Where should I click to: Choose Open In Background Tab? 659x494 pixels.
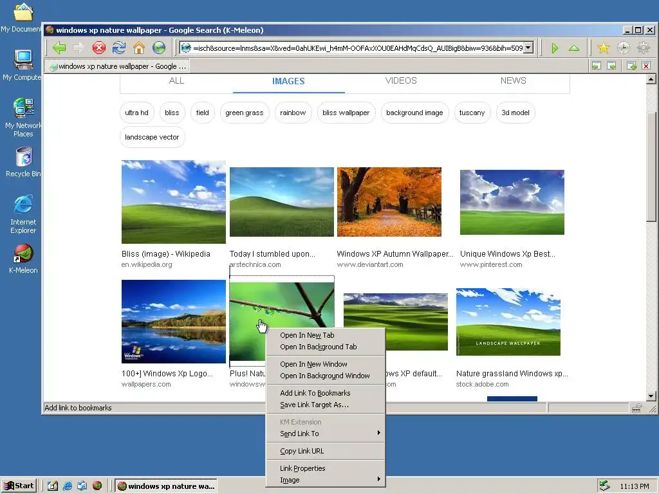(326, 347)
